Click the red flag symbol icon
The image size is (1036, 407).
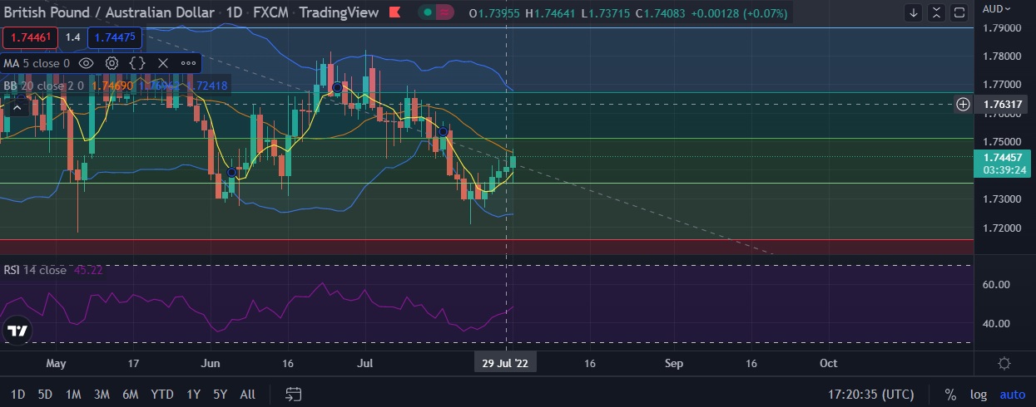395,12
